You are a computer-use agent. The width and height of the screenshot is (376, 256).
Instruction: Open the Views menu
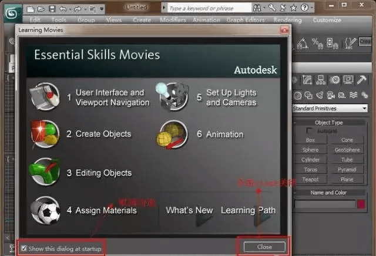click(113, 20)
